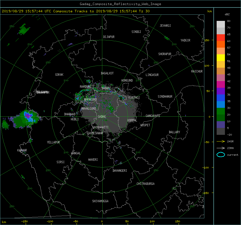Click the SHIRAHATTI city label

click(x=100, y=127)
